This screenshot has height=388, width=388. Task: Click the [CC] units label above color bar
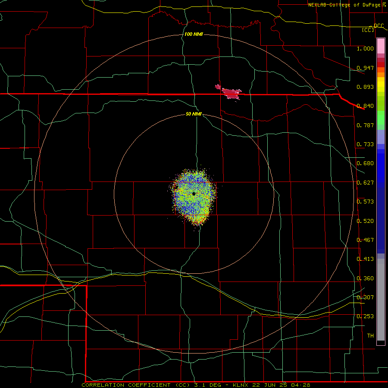368,30
